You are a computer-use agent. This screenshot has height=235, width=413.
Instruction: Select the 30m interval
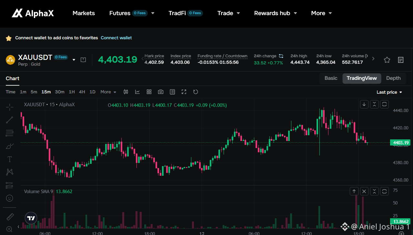tap(60, 92)
